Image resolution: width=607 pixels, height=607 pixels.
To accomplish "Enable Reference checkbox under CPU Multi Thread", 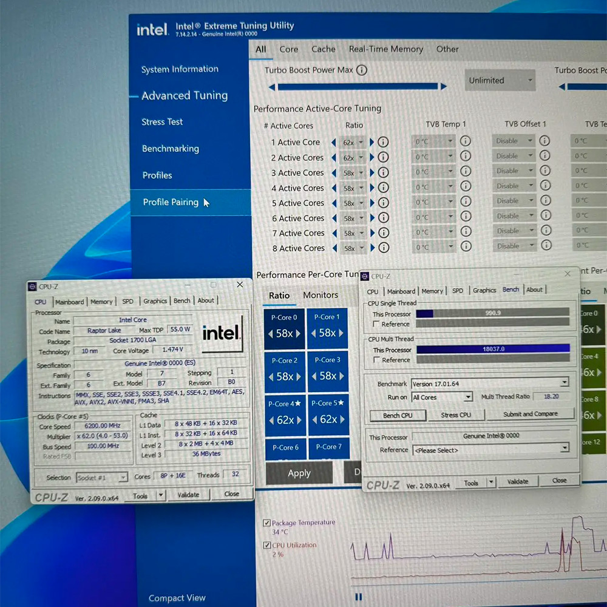I will pyautogui.click(x=376, y=359).
